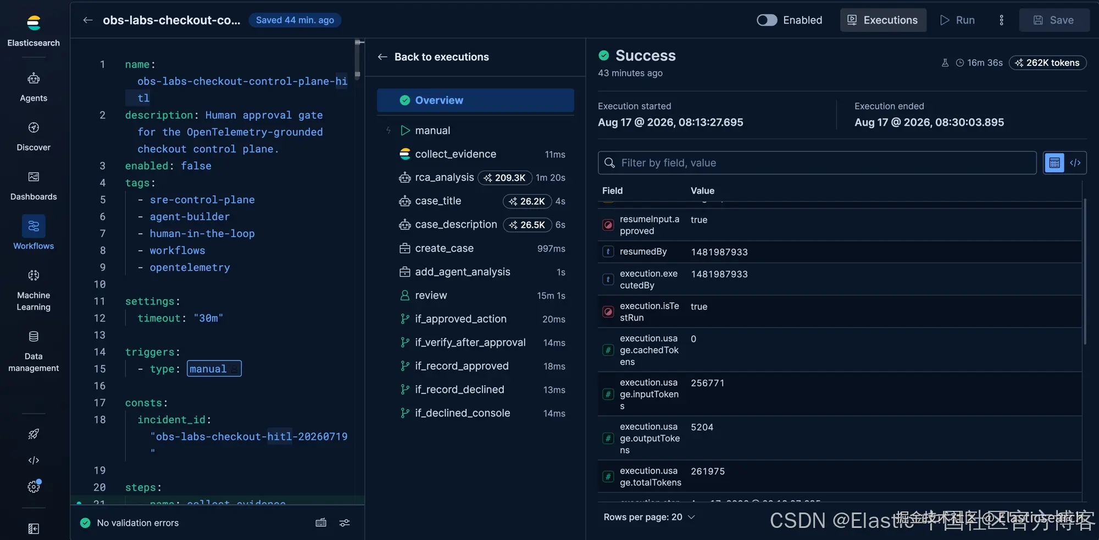Viewport: 1099px width, 540px height.
Task: Click the number type icon for execution.usage.totalTokens
Action: (x=608, y=476)
